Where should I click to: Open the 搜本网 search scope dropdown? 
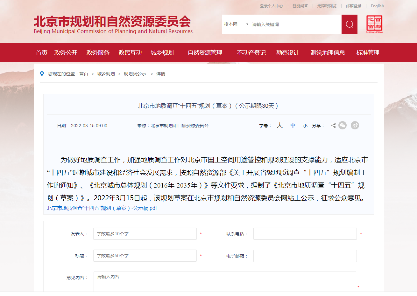(x=236, y=24)
